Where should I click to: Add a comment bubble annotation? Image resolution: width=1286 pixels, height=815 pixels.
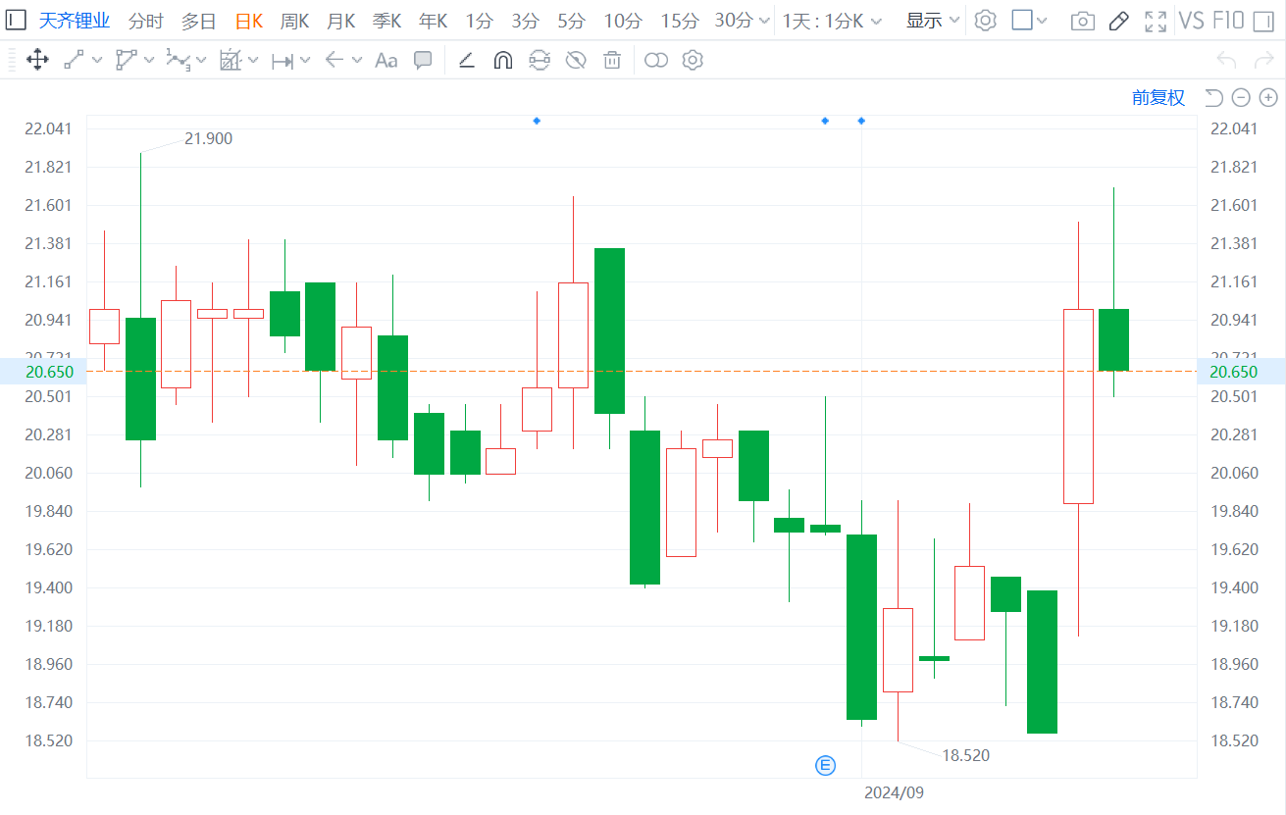423,61
